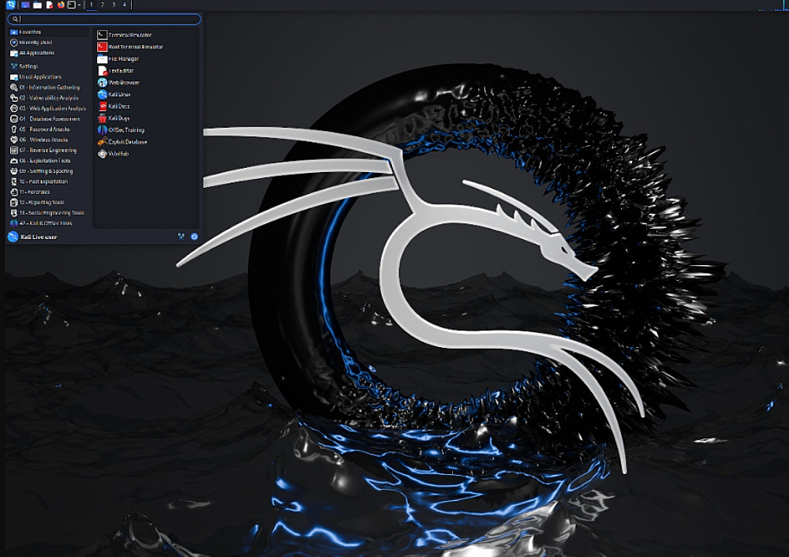789x557 pixels.
Task: Launch the Text Editor from the top panel
Action: (49, 5)
